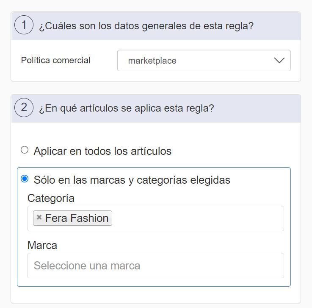Click the chevron arrow of Política comercial
Screen dimensions: 312x308
(x=279, y=61)
